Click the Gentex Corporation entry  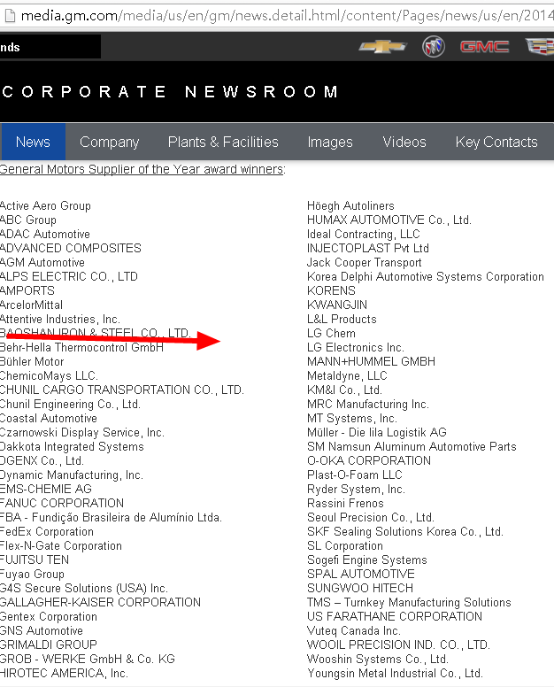[x=48, y=616]
